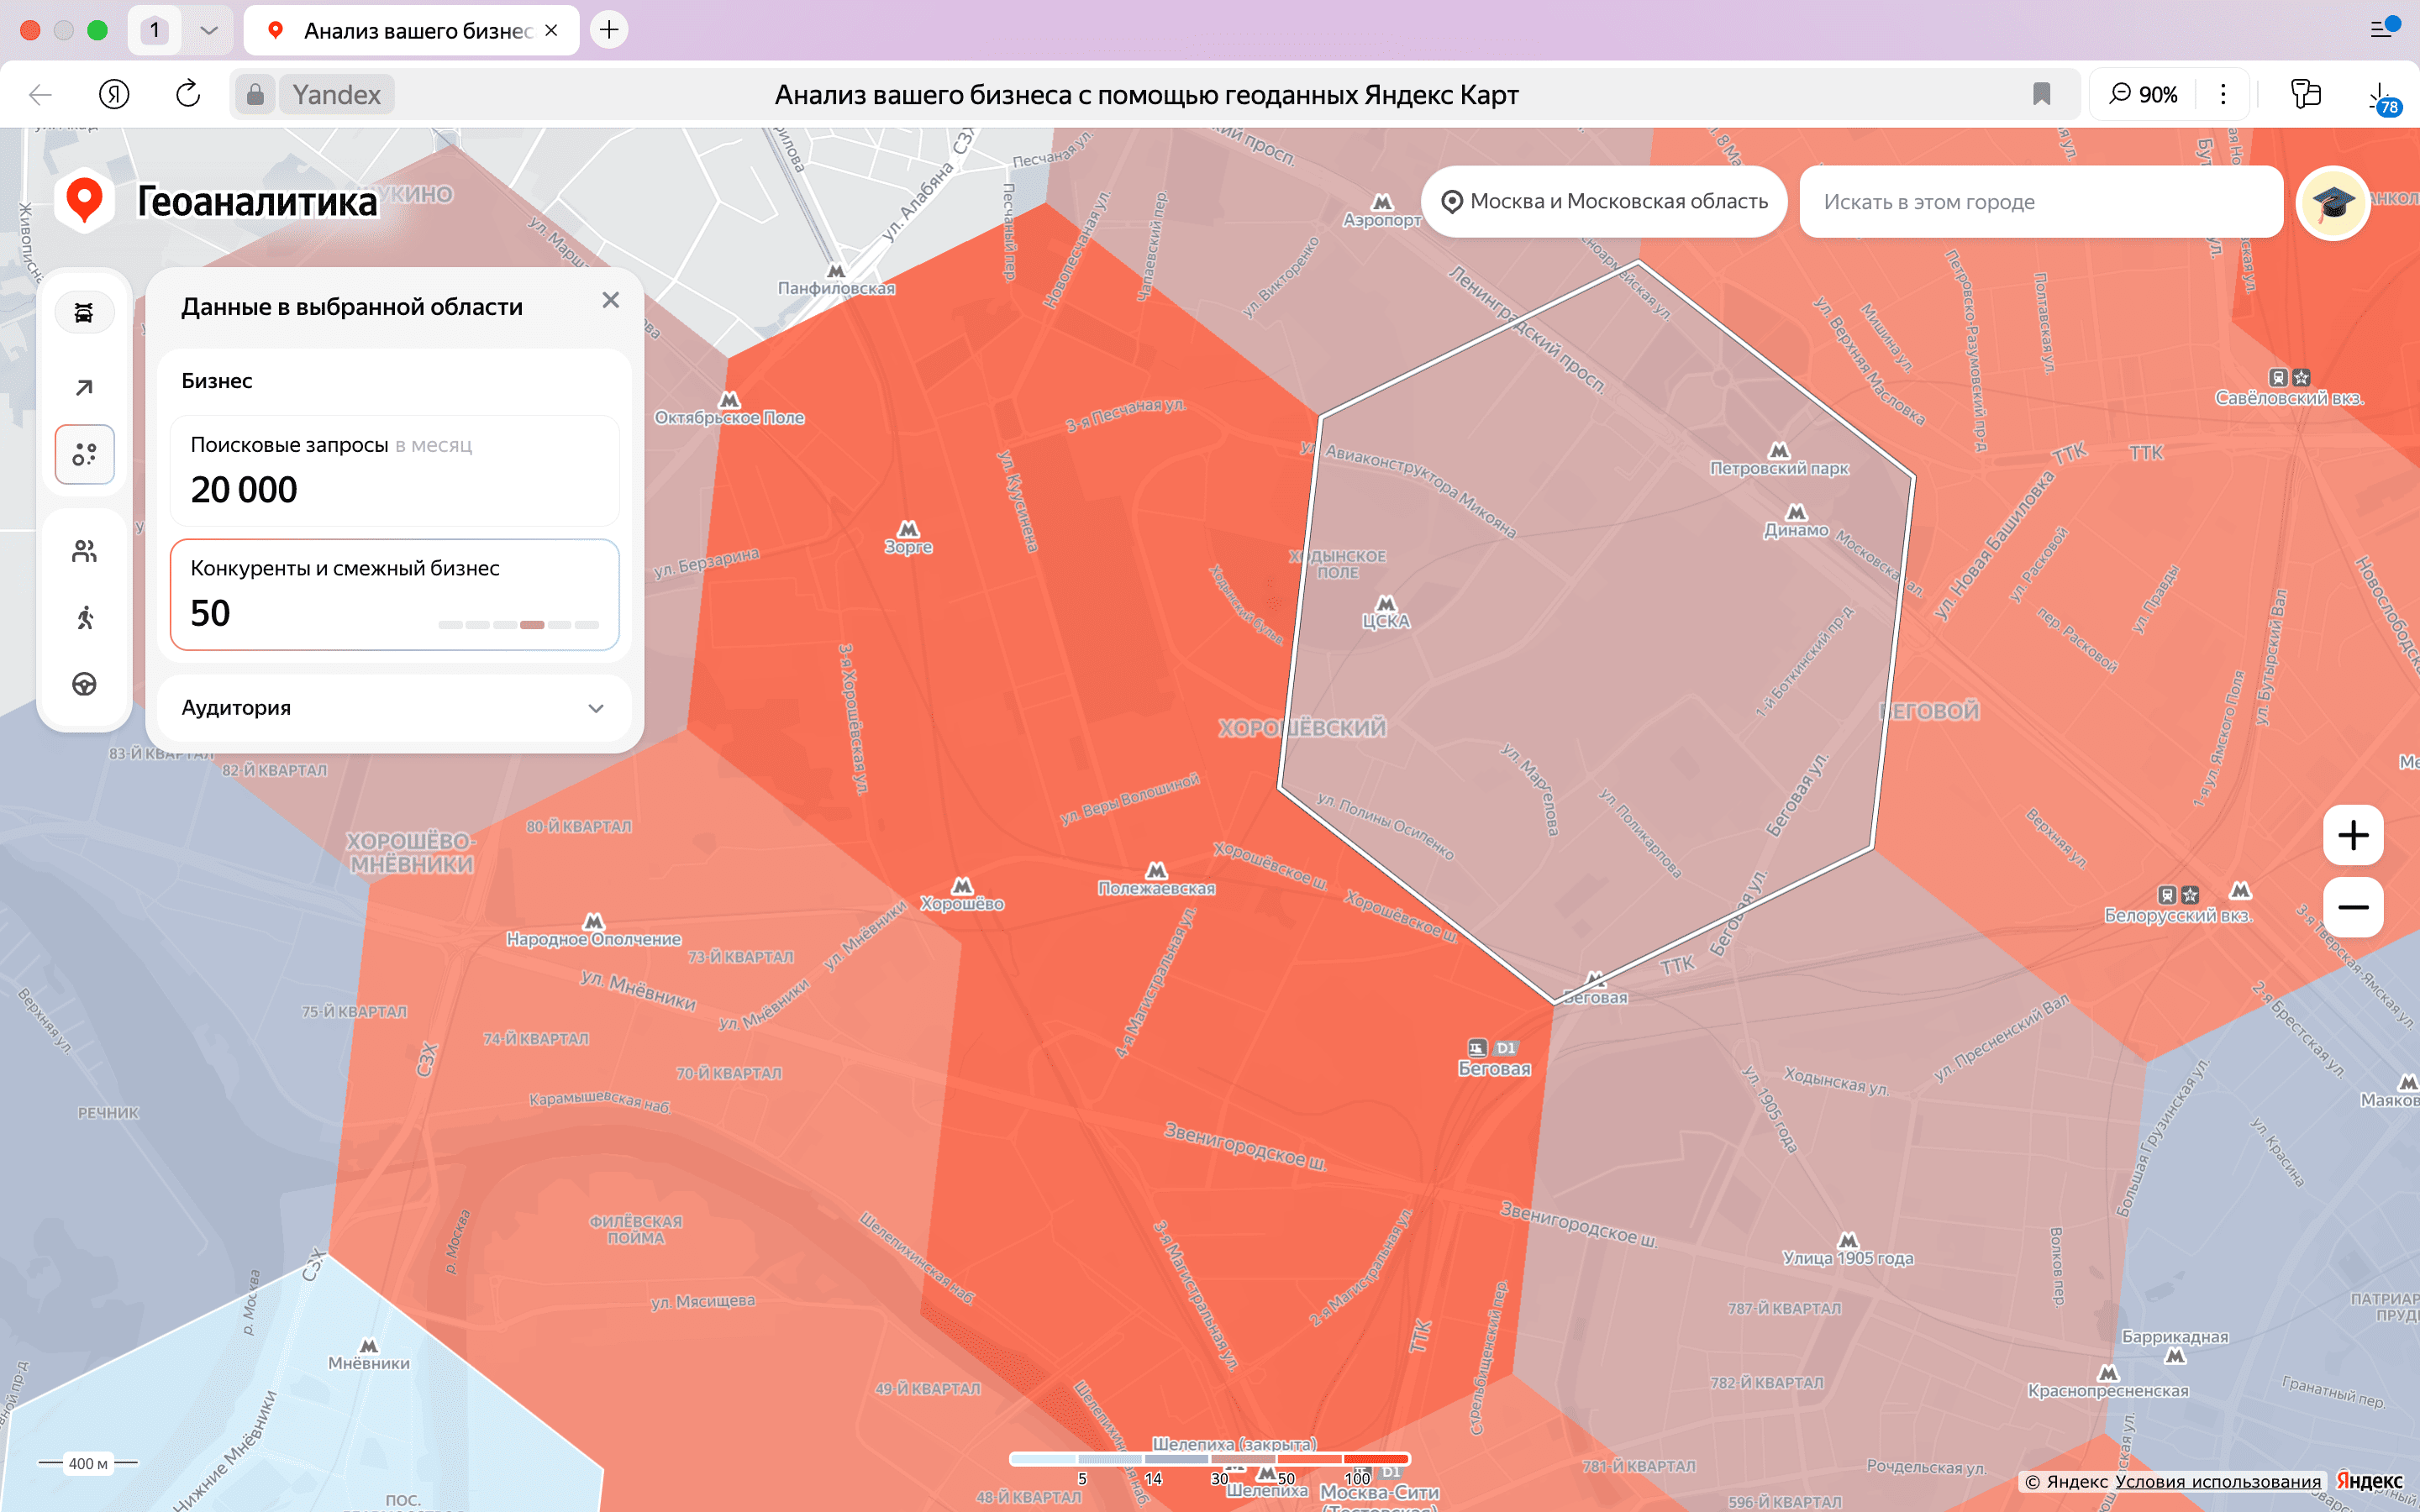Open the residents audience layer icon
The image size is (2420, 1512).
(84, 551)
